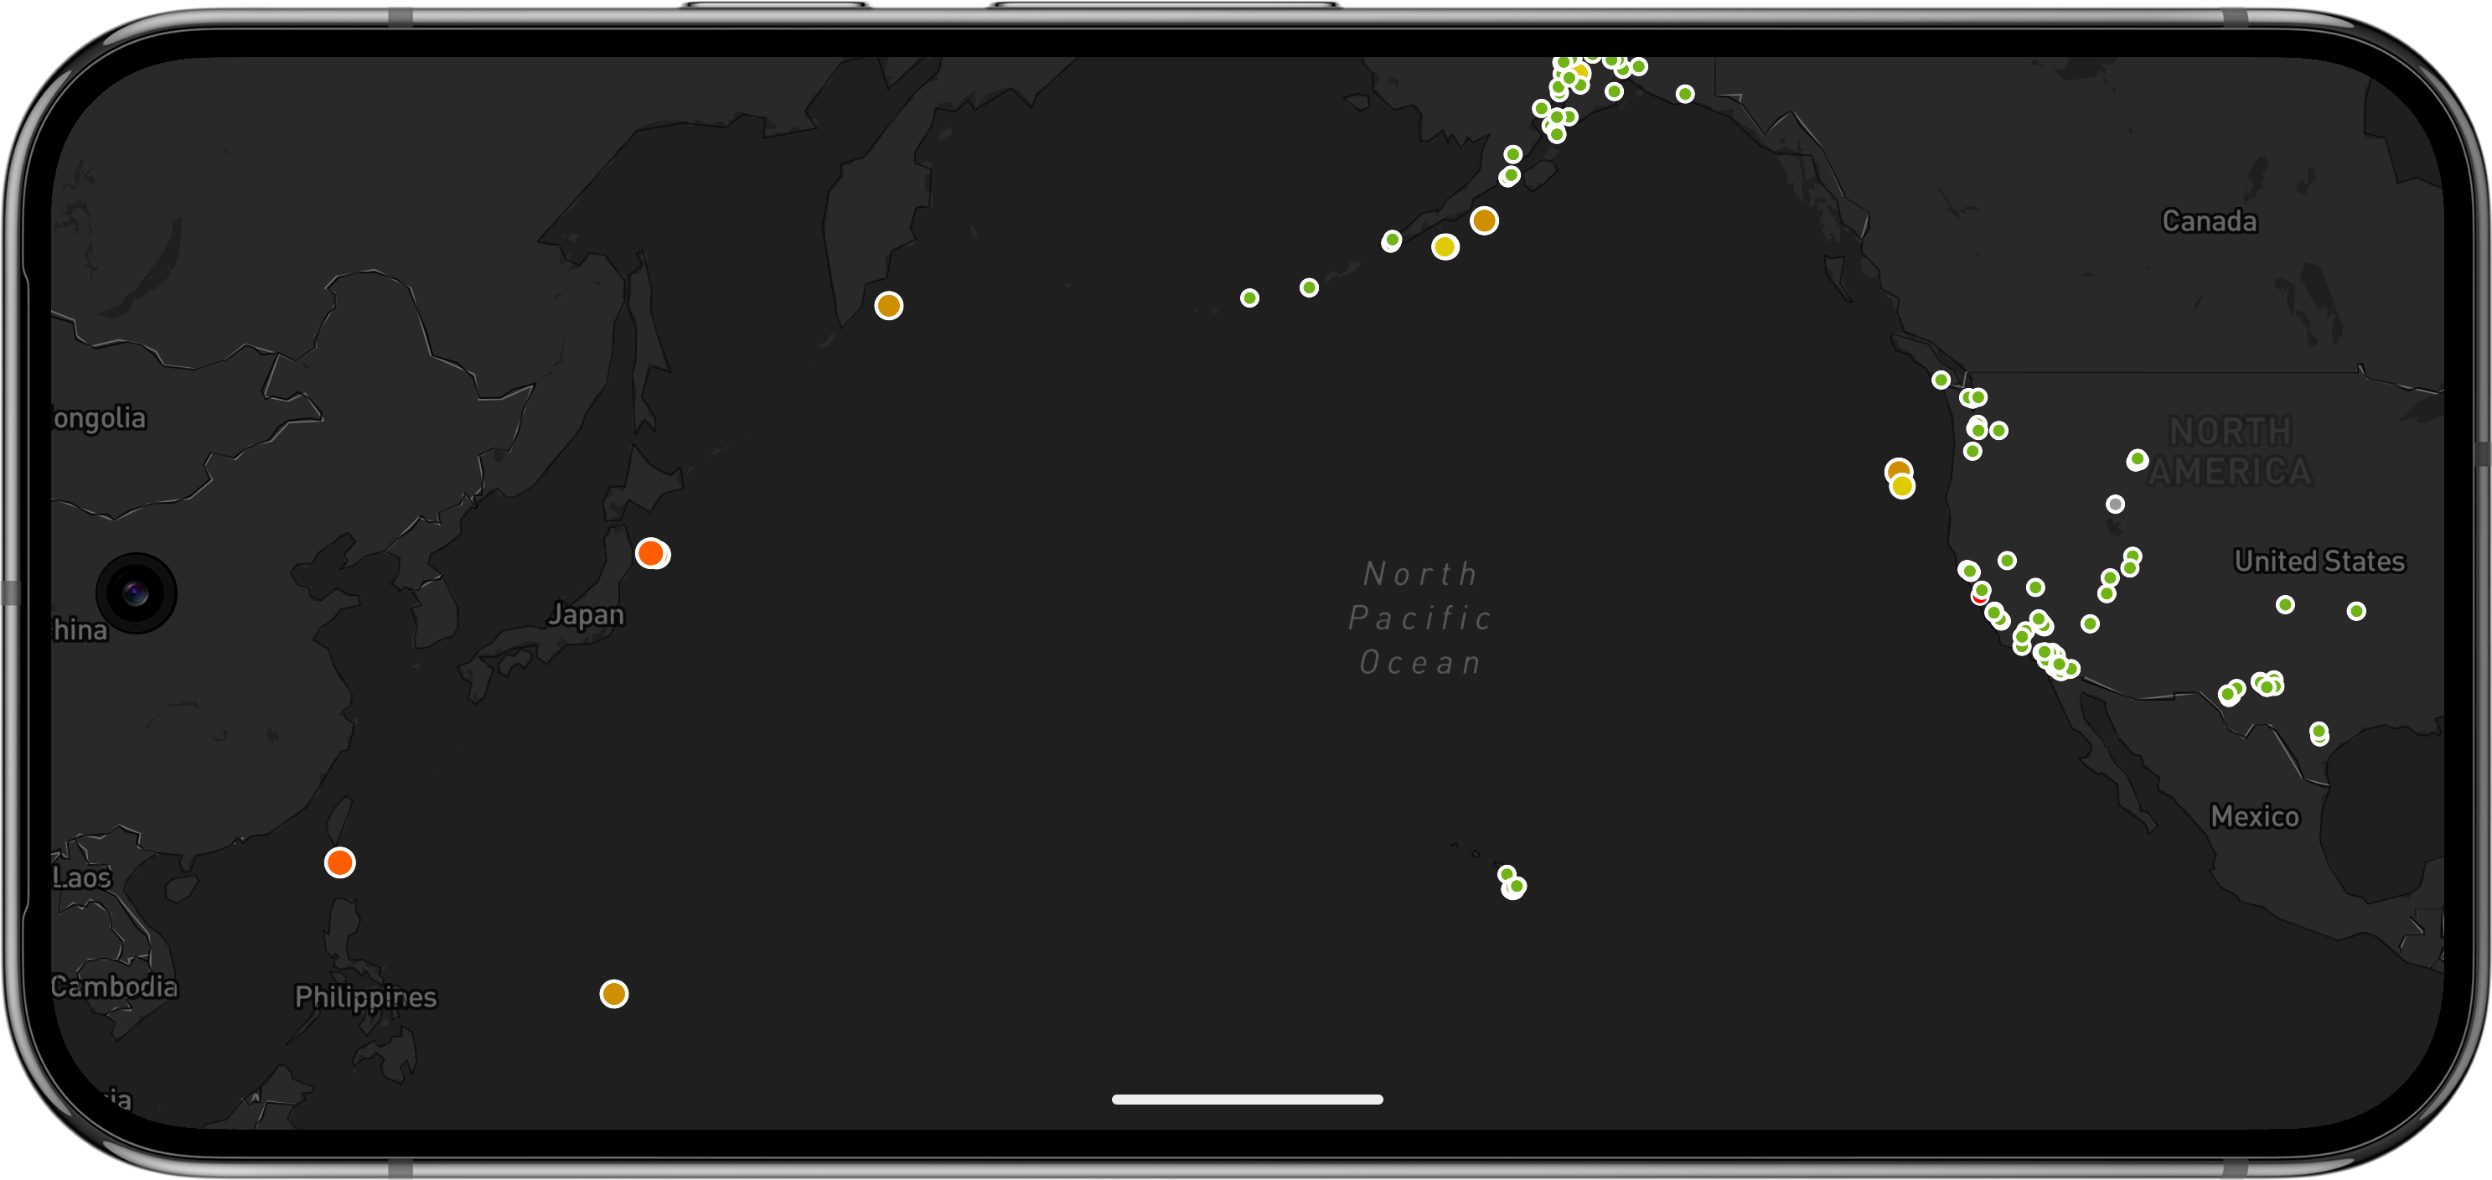Viewport: 2492px width, 1180px height.
Task: Tap the home indicator bar at the bottom
Action: [1246, 1099]
